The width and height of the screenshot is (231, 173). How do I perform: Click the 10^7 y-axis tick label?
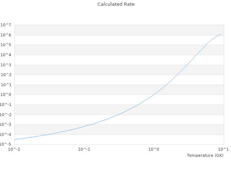tap(6, 25)
